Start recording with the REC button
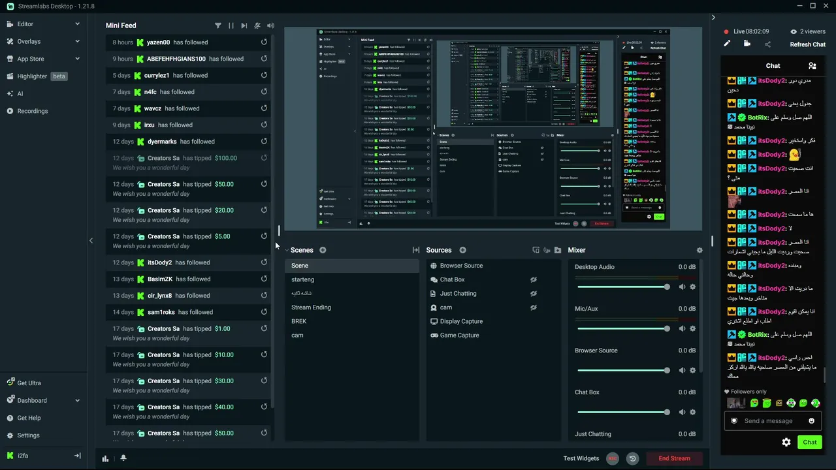 click(x=613, y=458)
